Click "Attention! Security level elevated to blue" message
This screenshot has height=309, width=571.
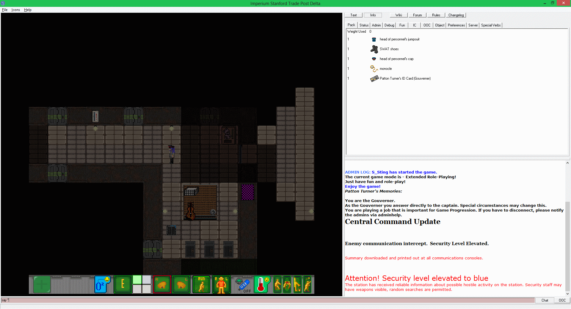(417, 278)
